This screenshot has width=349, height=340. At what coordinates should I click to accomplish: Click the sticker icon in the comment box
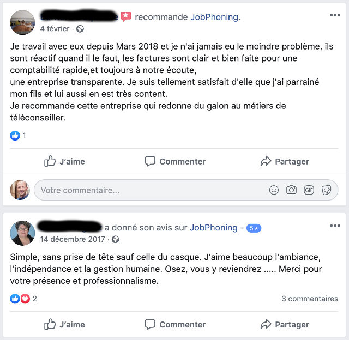click(x=326, y=190)
